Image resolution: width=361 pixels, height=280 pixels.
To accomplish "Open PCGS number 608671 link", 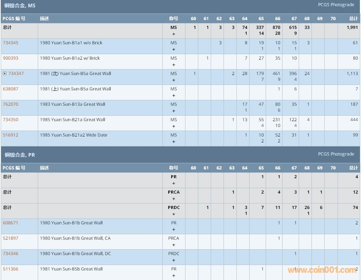I will [x=11, y=223].
